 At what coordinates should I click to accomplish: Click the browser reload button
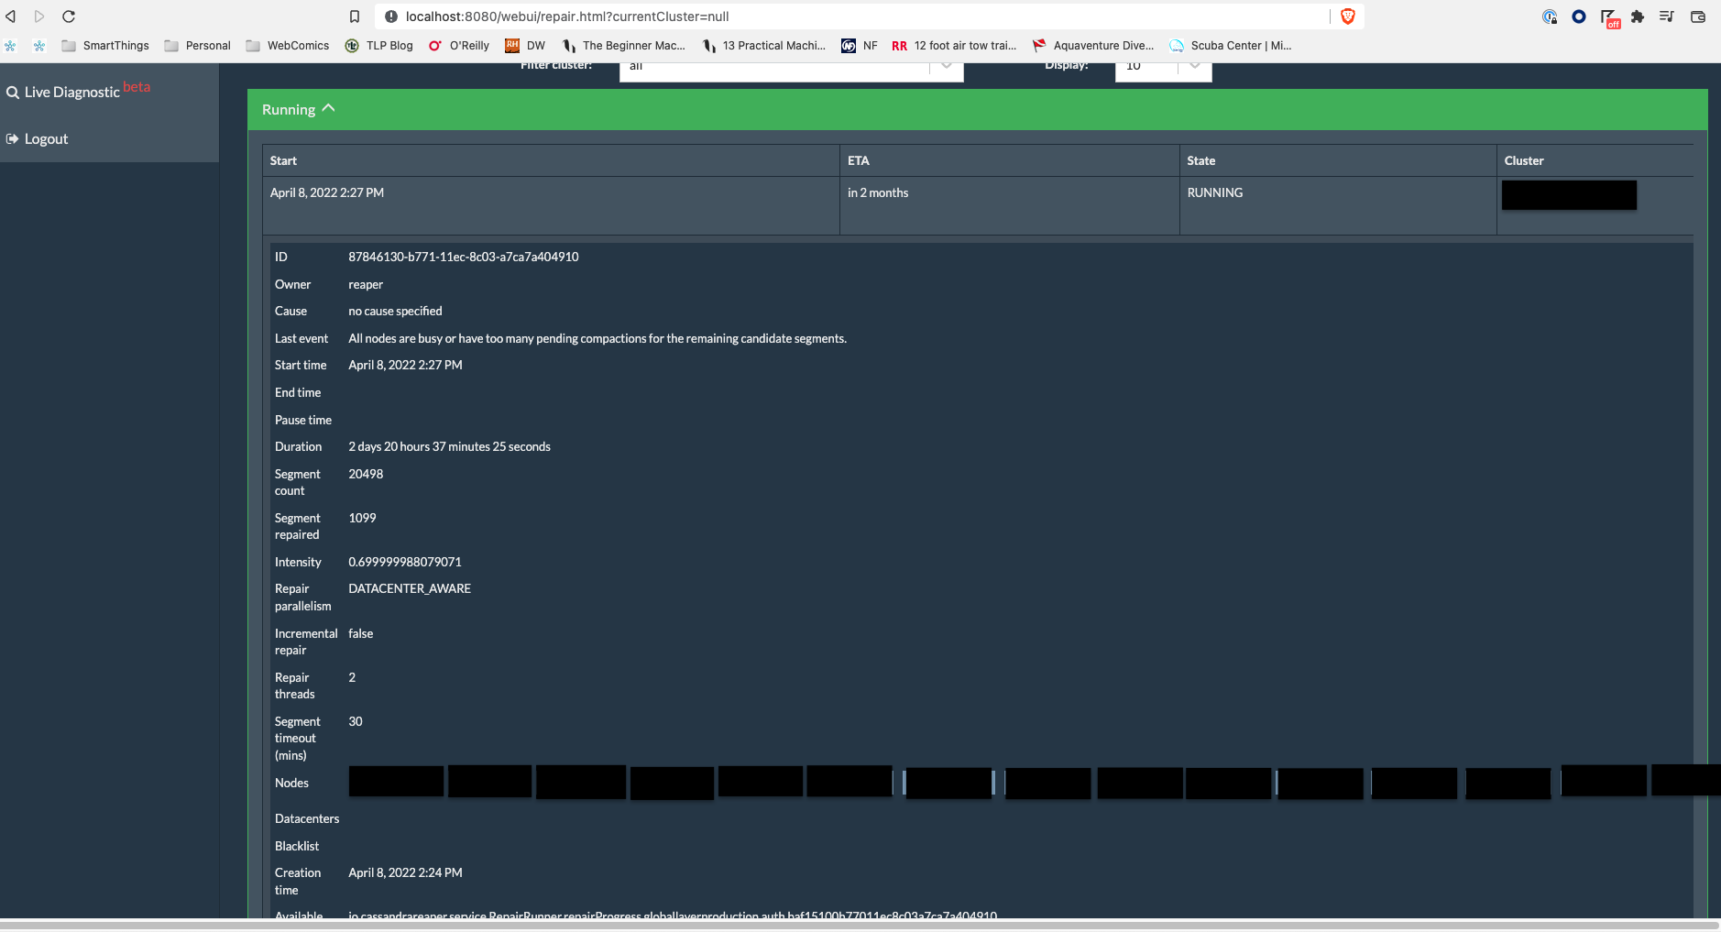69,16
